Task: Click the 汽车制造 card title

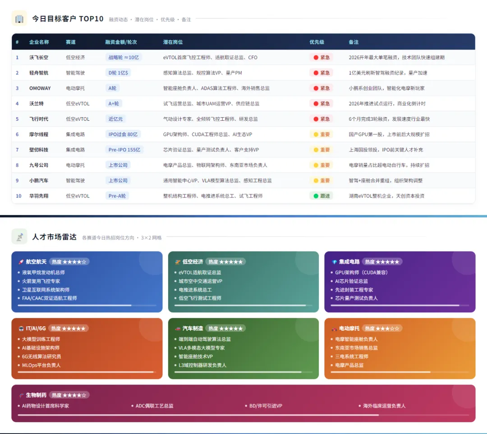Action: click(x=193, y=329)
